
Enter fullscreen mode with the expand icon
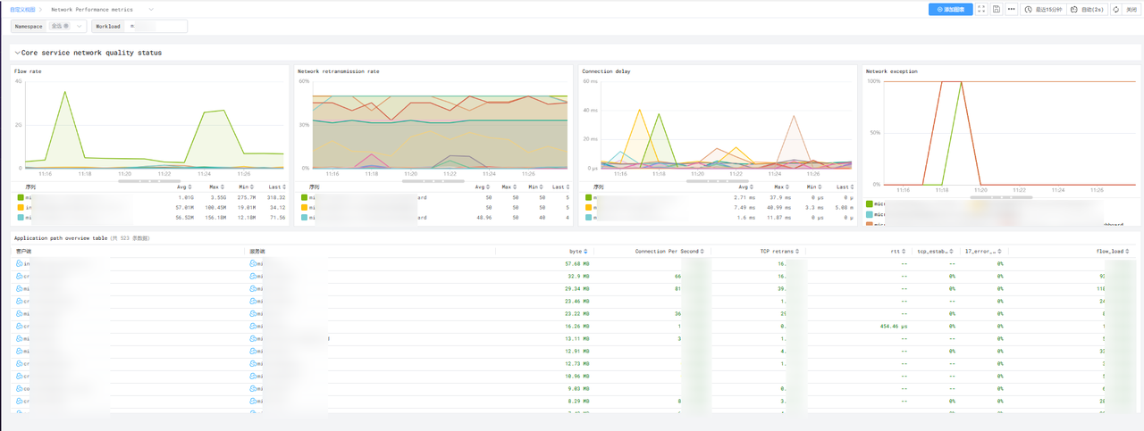pos(982,9)
